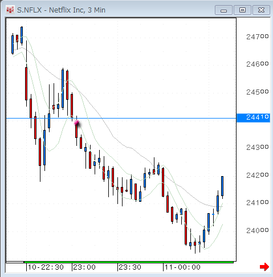The height and width of the screenshot is (277, 273).
Task: Click the pink star trade marker on chart
Action: click(x=77, y=123)
